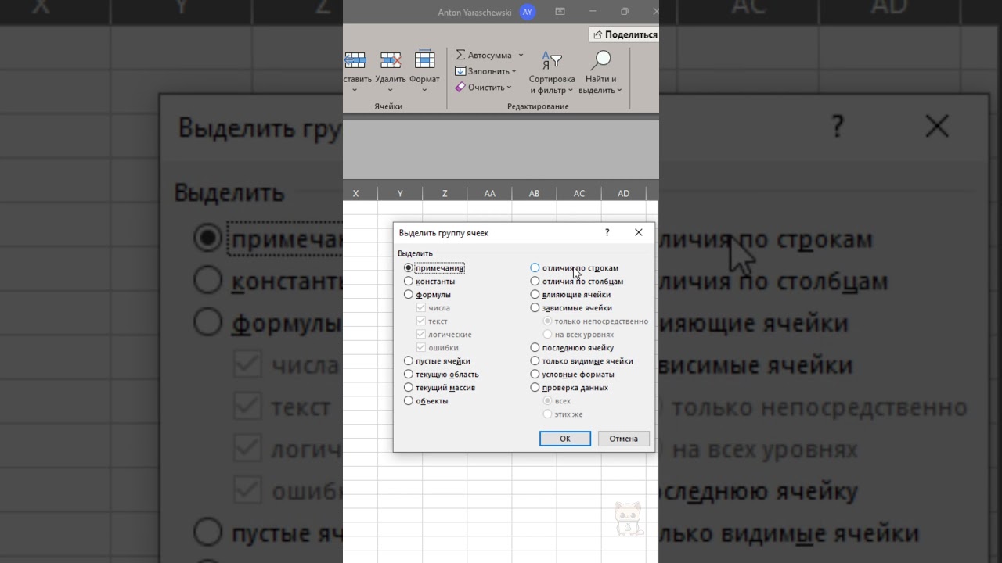Screen dimensions: 1002x563
Task: Click the AY user account avatar
Action: [528, 12]
